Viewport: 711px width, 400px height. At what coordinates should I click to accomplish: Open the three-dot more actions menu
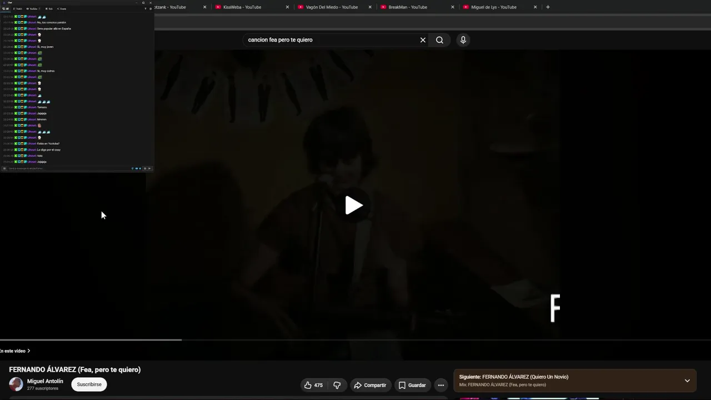[440, 385]
